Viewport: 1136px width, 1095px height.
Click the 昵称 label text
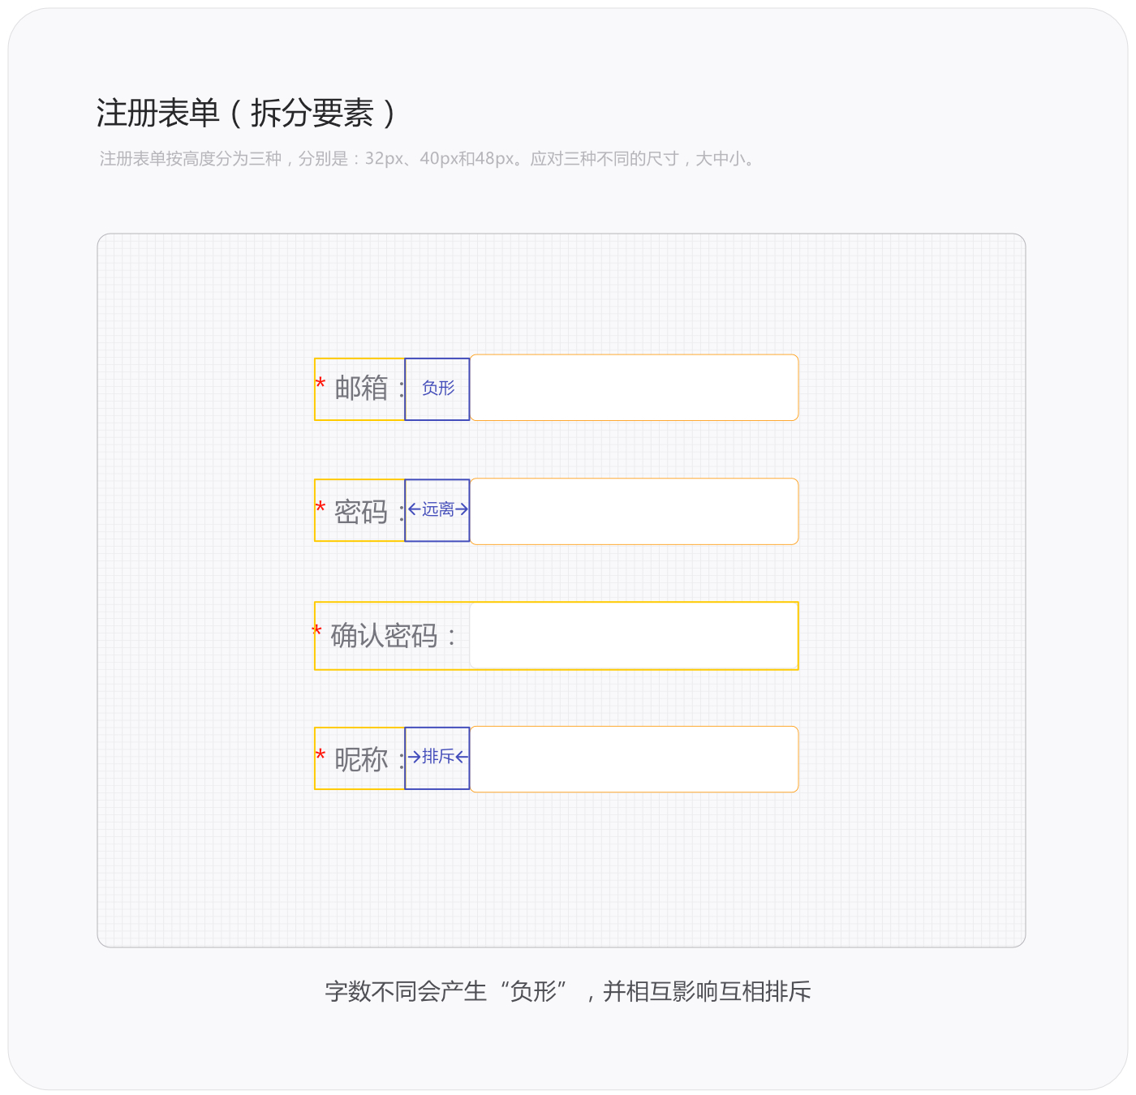click(x=361, y=760)
